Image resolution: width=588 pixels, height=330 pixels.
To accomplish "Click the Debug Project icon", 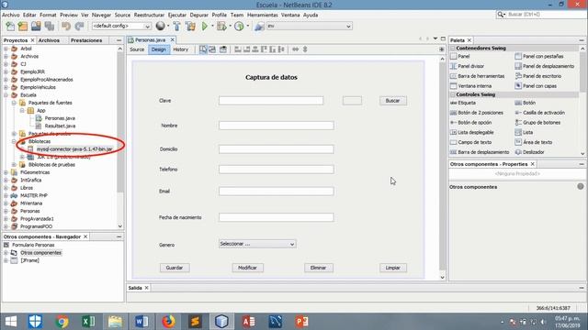I will tap(221, 27).
